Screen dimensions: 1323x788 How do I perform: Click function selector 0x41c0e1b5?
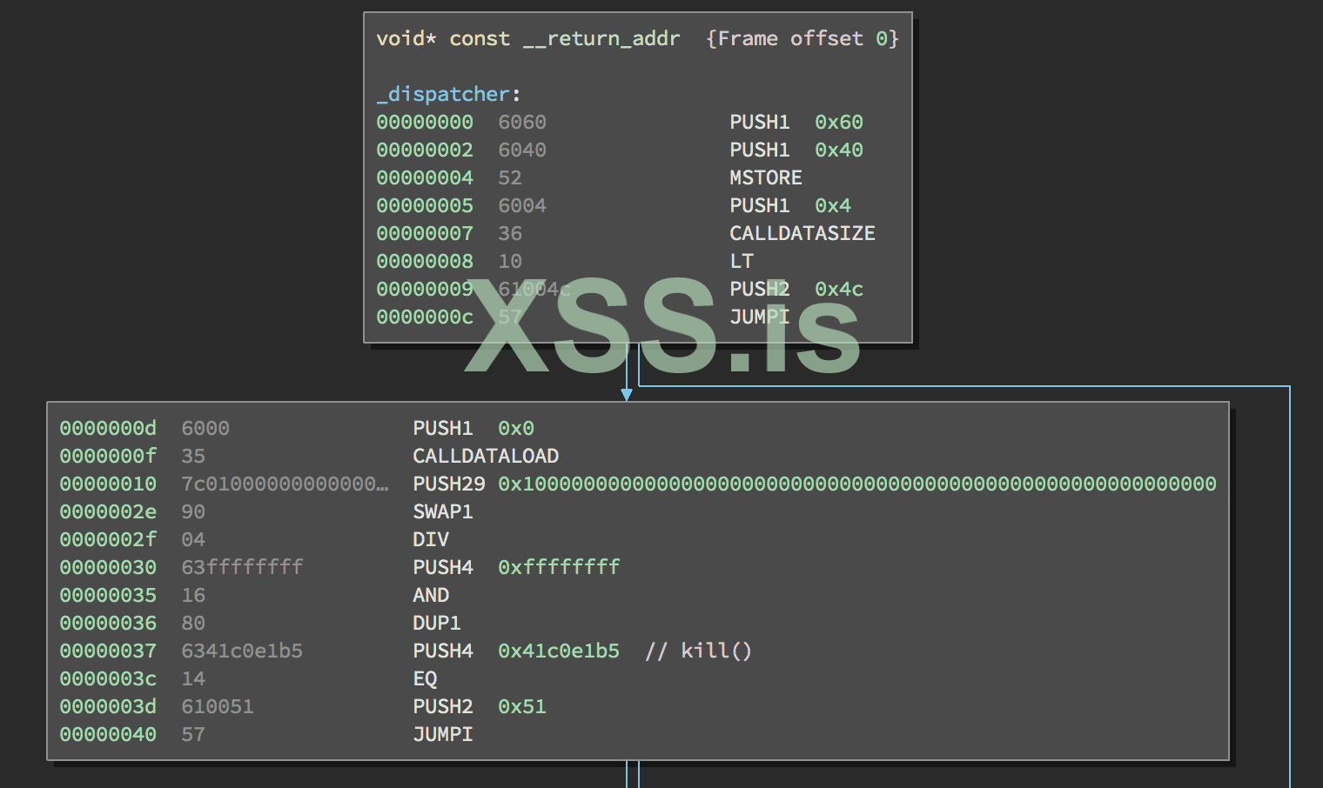pyautogui.click(x=559, y=651)
